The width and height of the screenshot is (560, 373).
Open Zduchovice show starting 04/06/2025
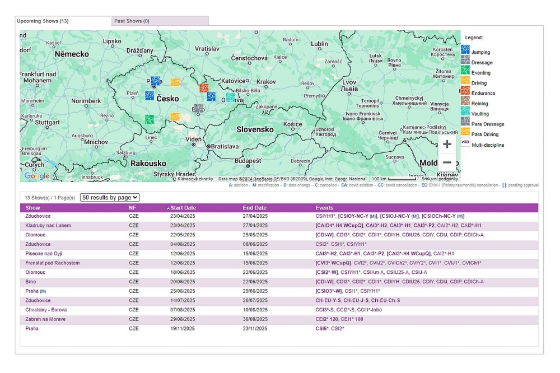(x=38, y=244)
